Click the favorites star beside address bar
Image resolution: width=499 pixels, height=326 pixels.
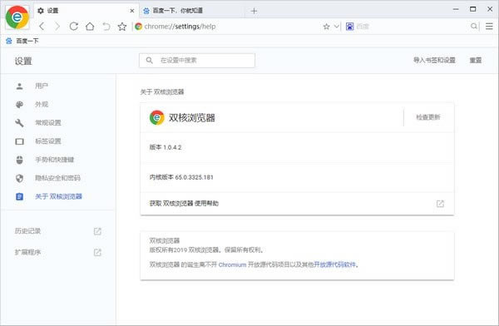pyautogui.click(x=122, y=27)
